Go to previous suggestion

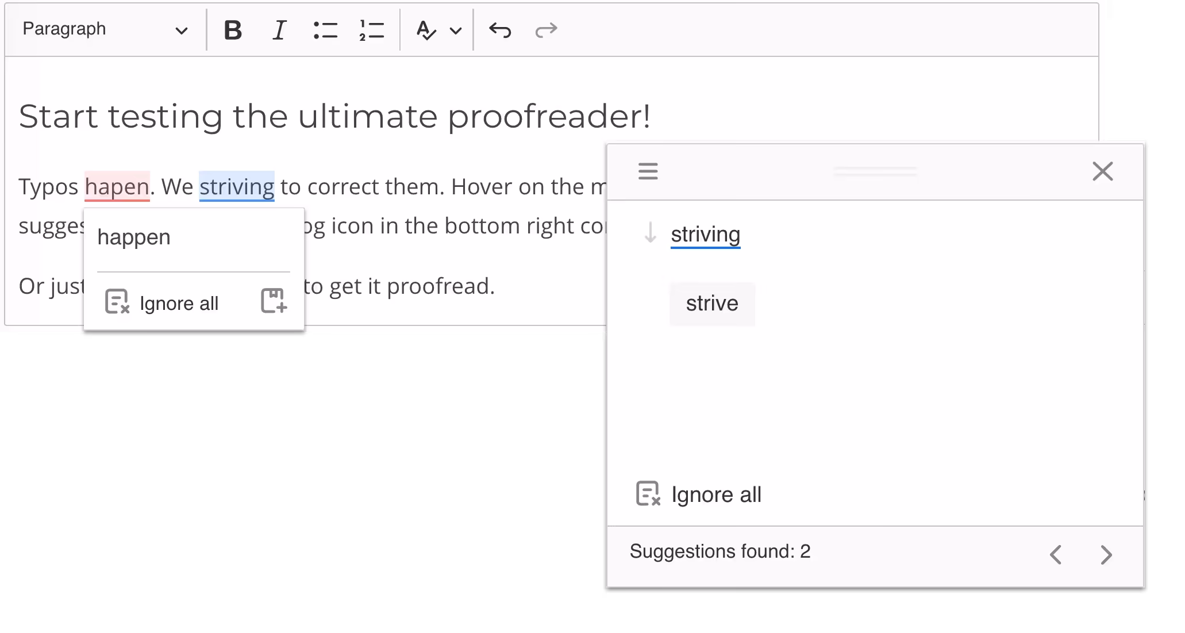tap(1056, 555)
